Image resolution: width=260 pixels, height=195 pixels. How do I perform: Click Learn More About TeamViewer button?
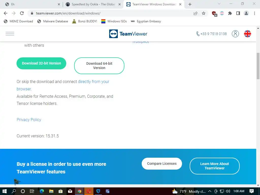pyautogui.click(x=215, y=166)
